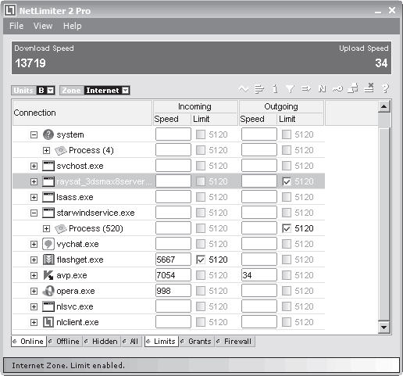403x376 pixels.
Task: Click the scrollbar down arrow
Action: [x=383, y=328]
